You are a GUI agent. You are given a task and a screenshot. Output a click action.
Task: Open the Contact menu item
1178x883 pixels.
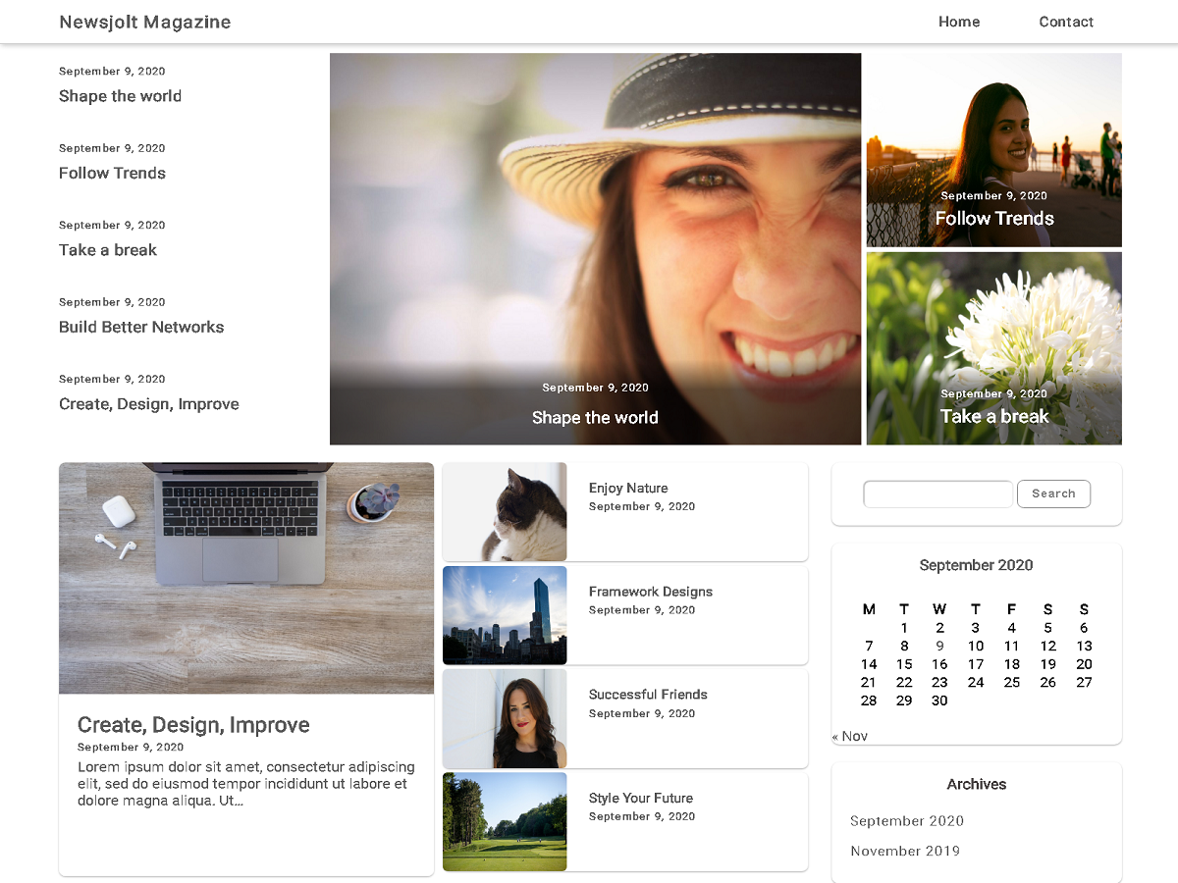pos(1066,22)
